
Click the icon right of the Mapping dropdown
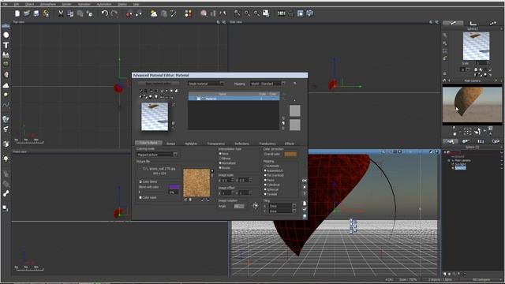pos(294,84)
